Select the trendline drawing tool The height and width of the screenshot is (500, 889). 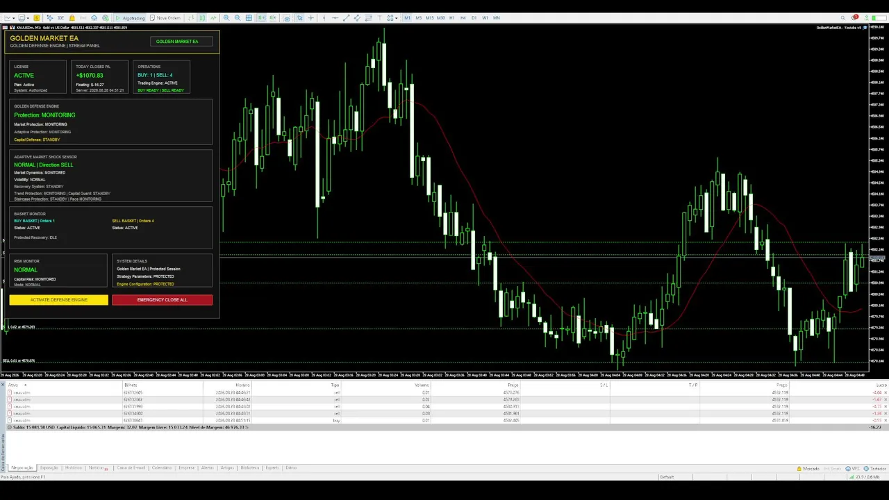pyautogui.click(x=346, y=18)
